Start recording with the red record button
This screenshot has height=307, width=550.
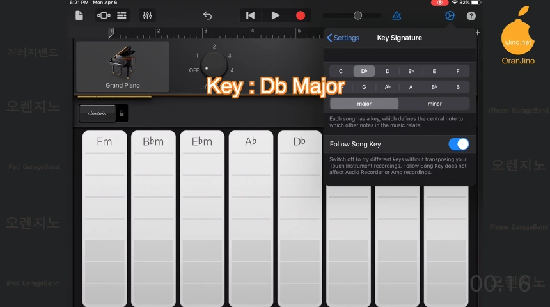[300, 15]
